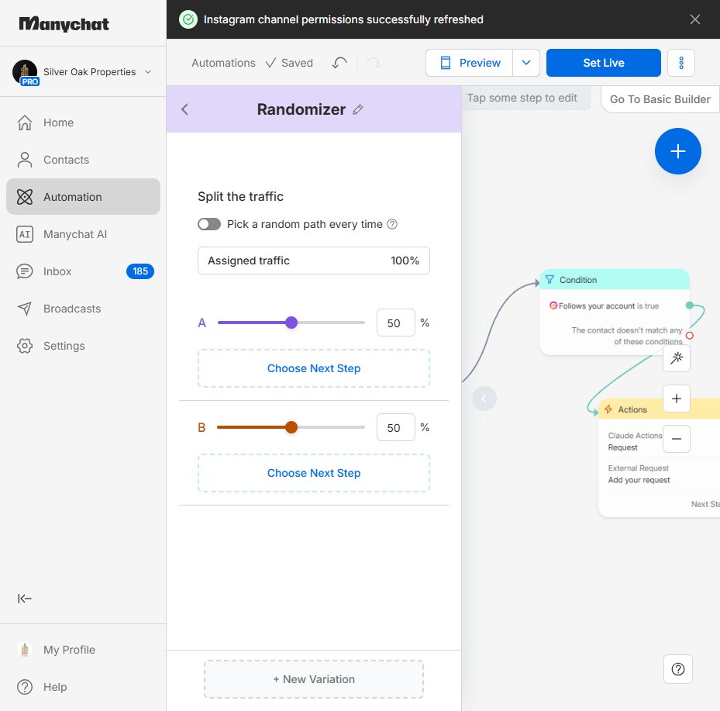Click the Inbox 185 unread badge
Image resolution: width=720 pixels, height=711 pixels.
tap(140, 271)
